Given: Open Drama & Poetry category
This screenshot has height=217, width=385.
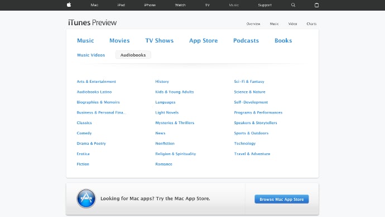Looking at the screenshot, I should point(91,143).
